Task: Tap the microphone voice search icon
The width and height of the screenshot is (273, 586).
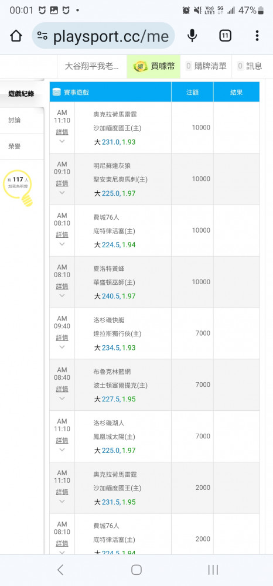Action: (192, 36)
